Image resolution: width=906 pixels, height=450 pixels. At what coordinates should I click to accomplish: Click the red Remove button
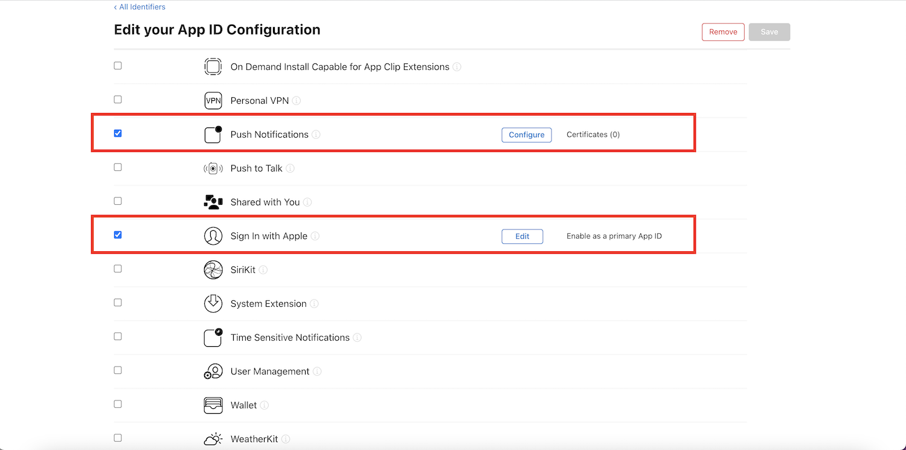point(723,32)
